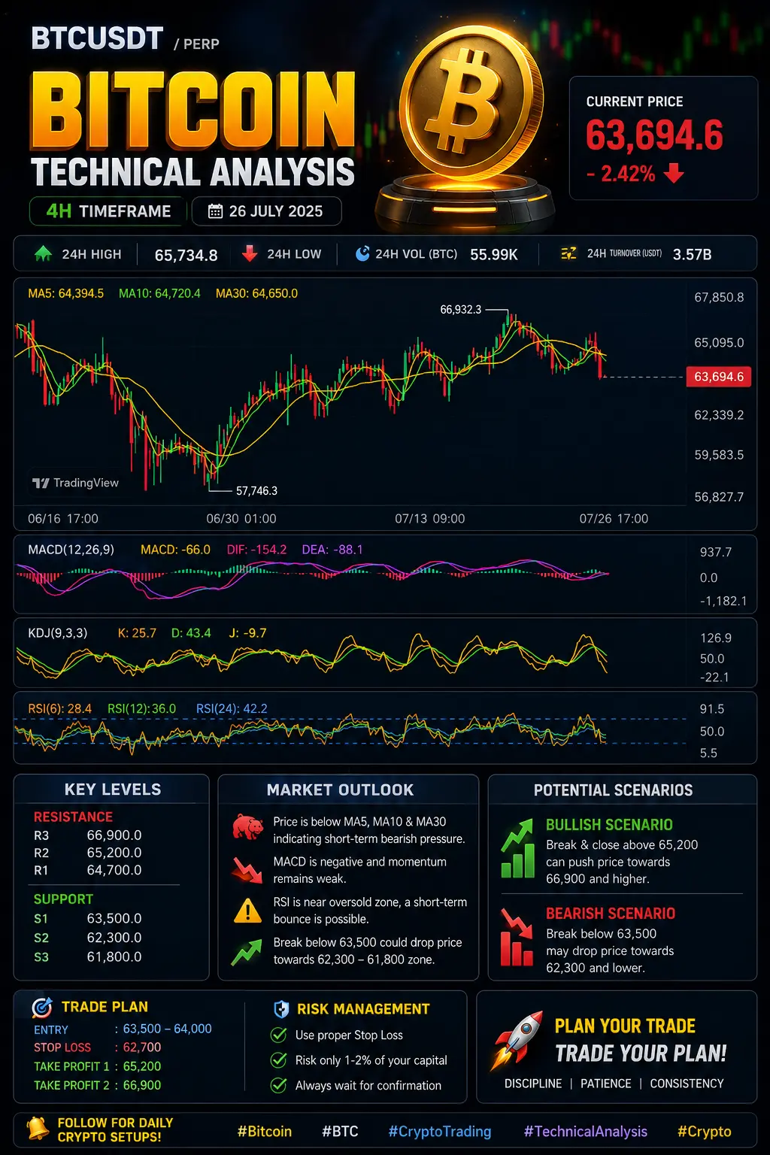Screen dimensions: 770x1155
Task: Click the S1 63,500.0 support row
Action: pyautogui.click(x=88, y=918)
